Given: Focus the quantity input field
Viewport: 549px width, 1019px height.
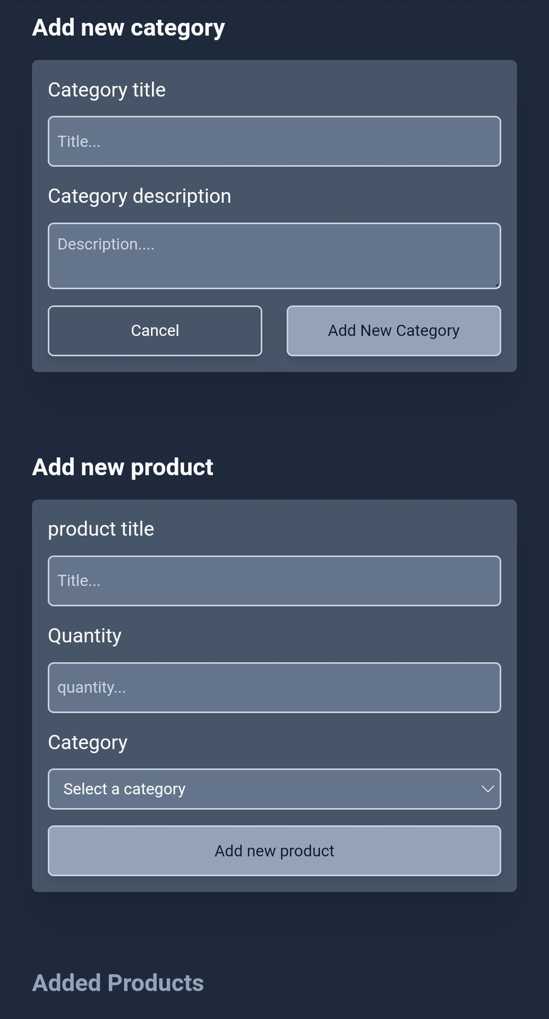Looking at the screenshot, I should pos(274,688).
